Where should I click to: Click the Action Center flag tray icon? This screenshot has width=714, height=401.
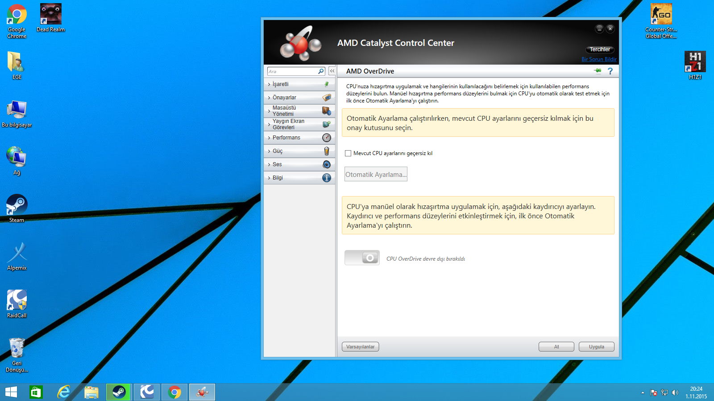[x=654, y=393]
